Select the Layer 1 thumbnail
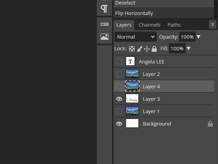The image size is (218, 164). coord(132,111)
